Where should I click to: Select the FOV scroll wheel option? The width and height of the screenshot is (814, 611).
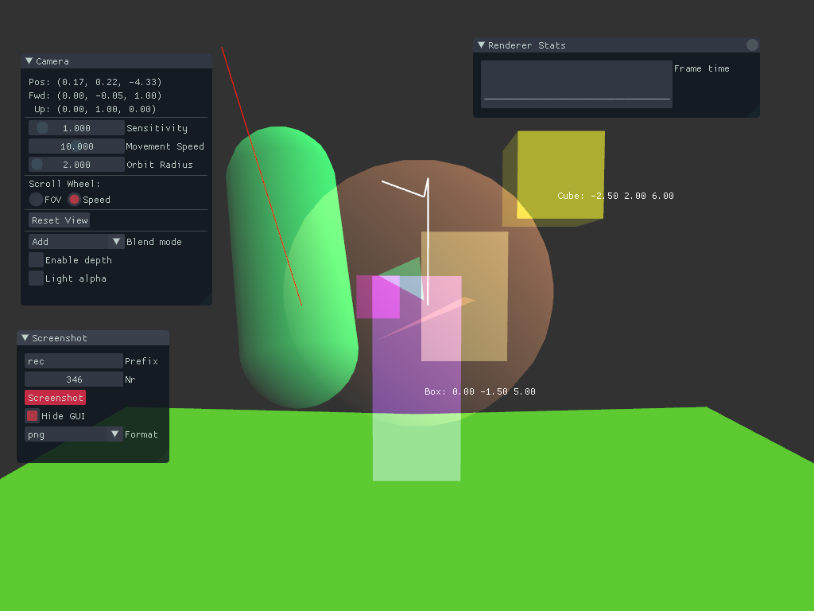(x=37, y=200)
